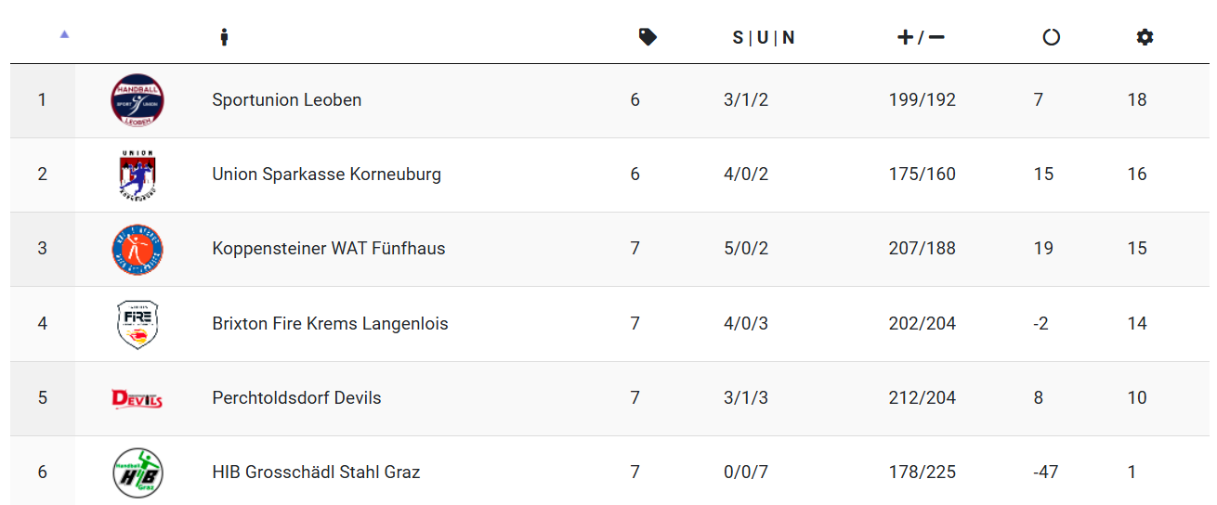The height and width of the screenshot is (505, 1217).
Task: Open HIB Grosschädl Stahl Graz entry
Action: [316, 472]
